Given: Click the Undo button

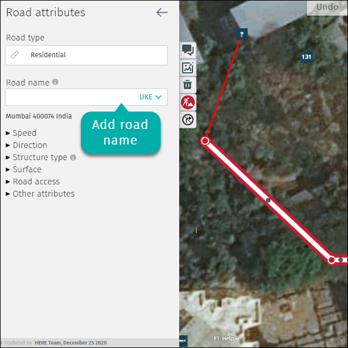Looking at the screenshot, I should pyautogui.click(x=327, y=8).
